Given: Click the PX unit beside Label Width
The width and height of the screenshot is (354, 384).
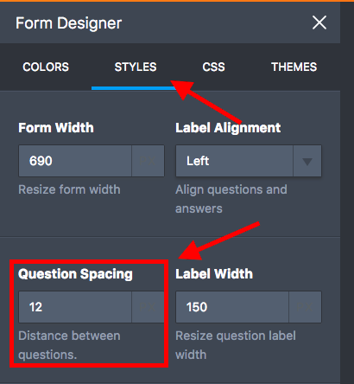Looking at the screenshot, I should tap(305, 307).
